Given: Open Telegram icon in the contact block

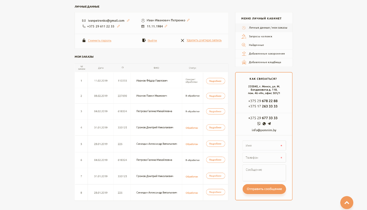Looking at the screenshot, I should (270, 124).
